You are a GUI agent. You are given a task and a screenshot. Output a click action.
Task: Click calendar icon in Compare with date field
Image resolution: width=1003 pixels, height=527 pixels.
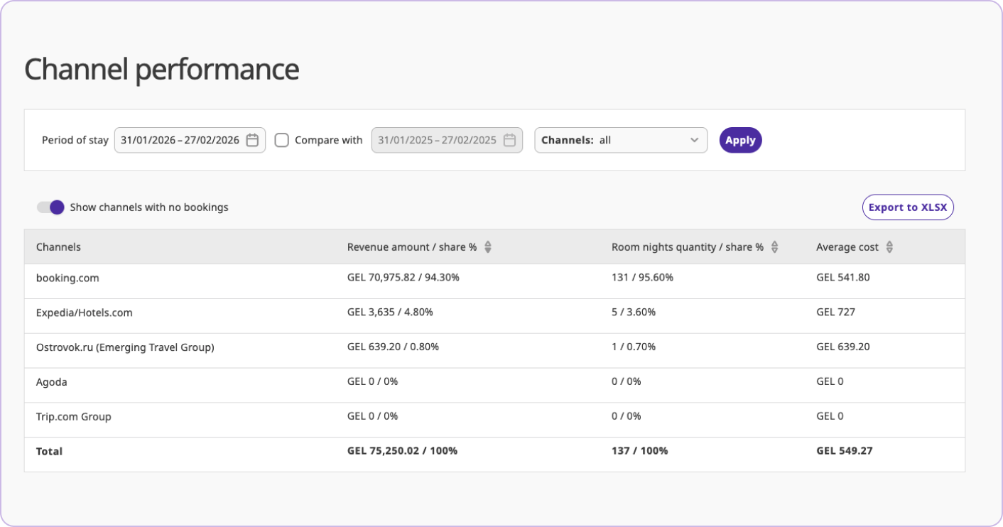[509, 141]
